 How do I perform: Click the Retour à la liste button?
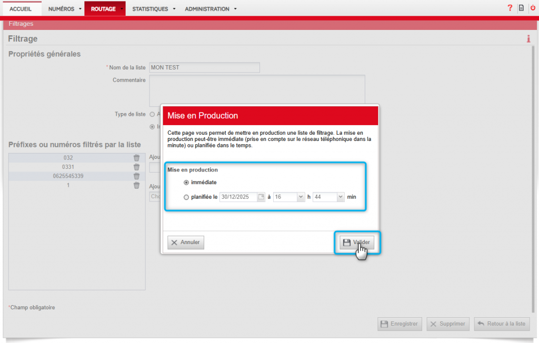(502, 324)
